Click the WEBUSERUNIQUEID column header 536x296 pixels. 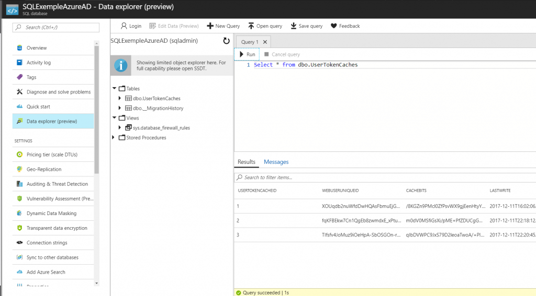340,191
